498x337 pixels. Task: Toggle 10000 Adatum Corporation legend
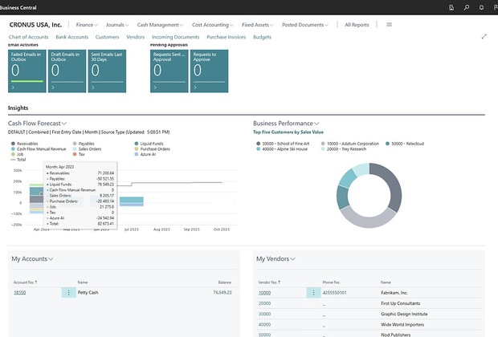350,144
